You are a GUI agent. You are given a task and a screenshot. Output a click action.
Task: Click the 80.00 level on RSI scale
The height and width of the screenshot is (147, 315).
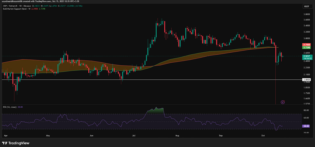306,110
